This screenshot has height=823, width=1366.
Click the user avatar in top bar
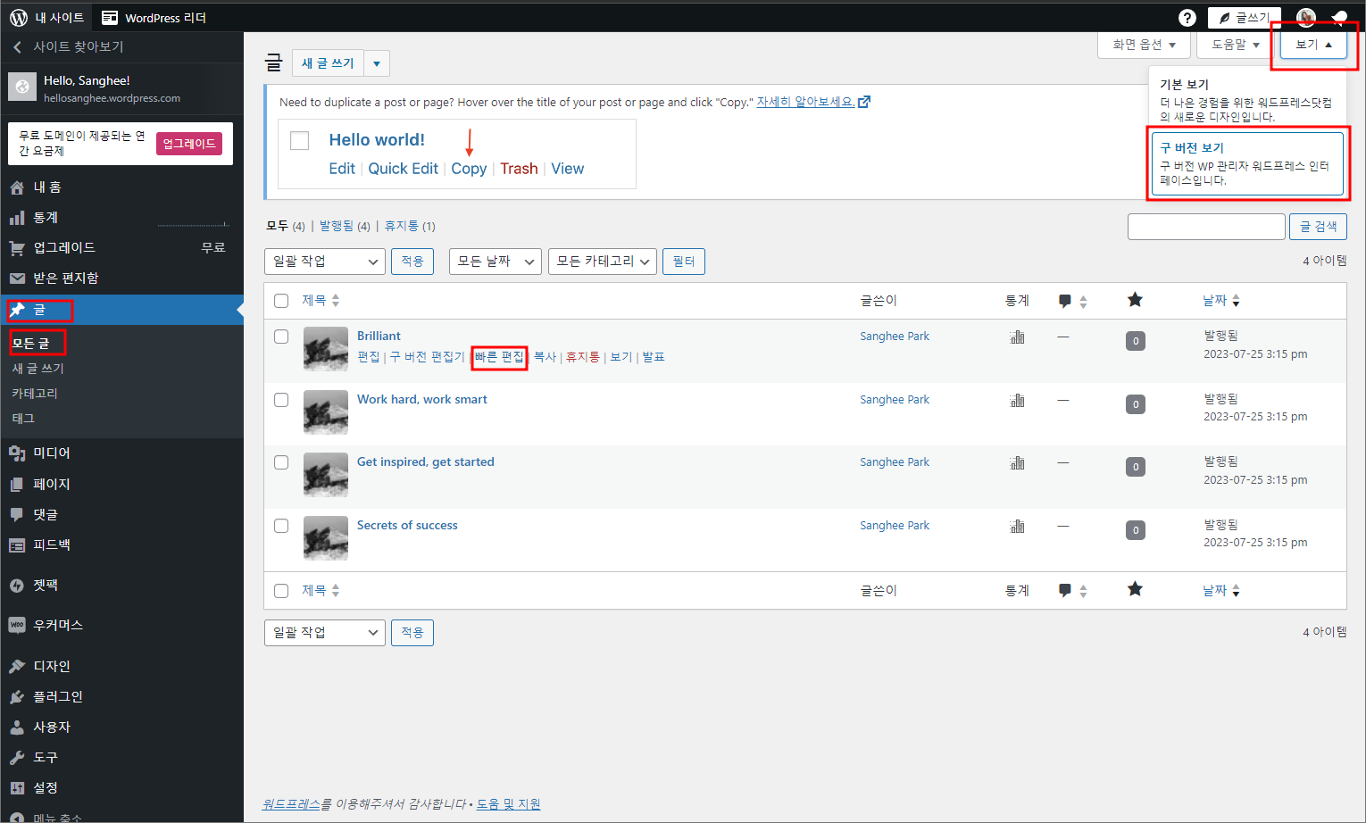[x=1305, y=18]
